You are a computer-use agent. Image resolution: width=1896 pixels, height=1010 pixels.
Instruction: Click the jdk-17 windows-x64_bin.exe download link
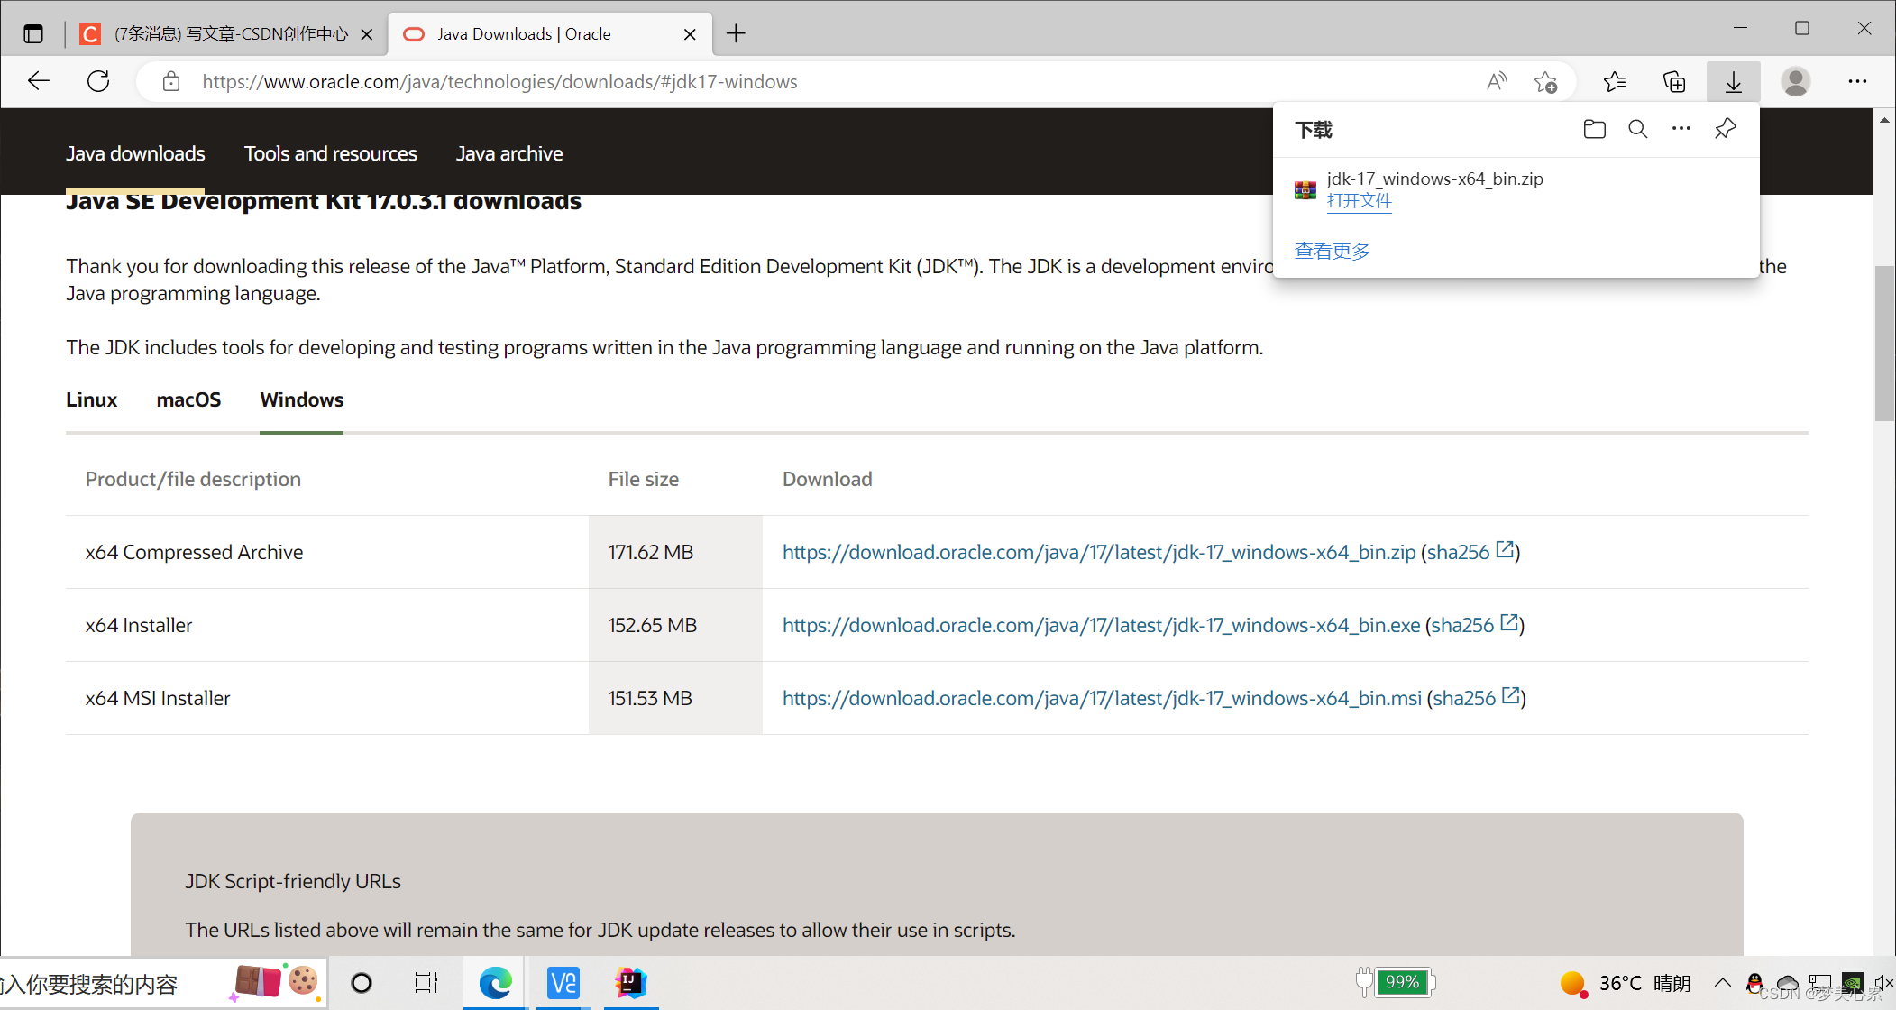tap(1101, 625)
